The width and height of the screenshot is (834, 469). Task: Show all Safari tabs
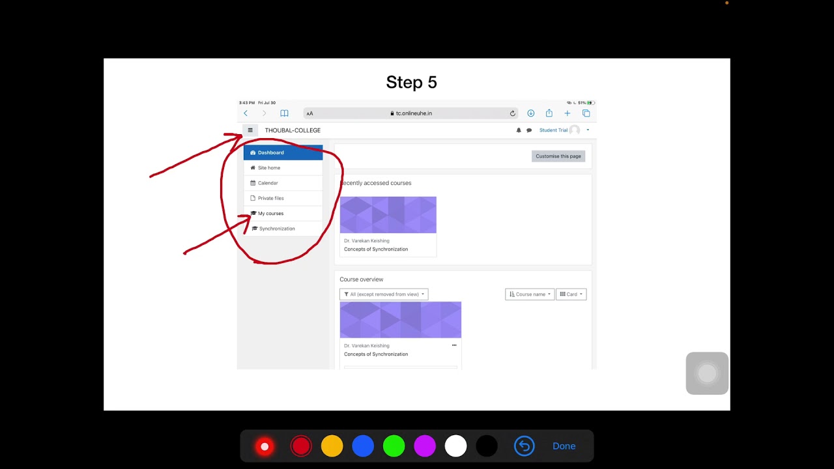586,113
